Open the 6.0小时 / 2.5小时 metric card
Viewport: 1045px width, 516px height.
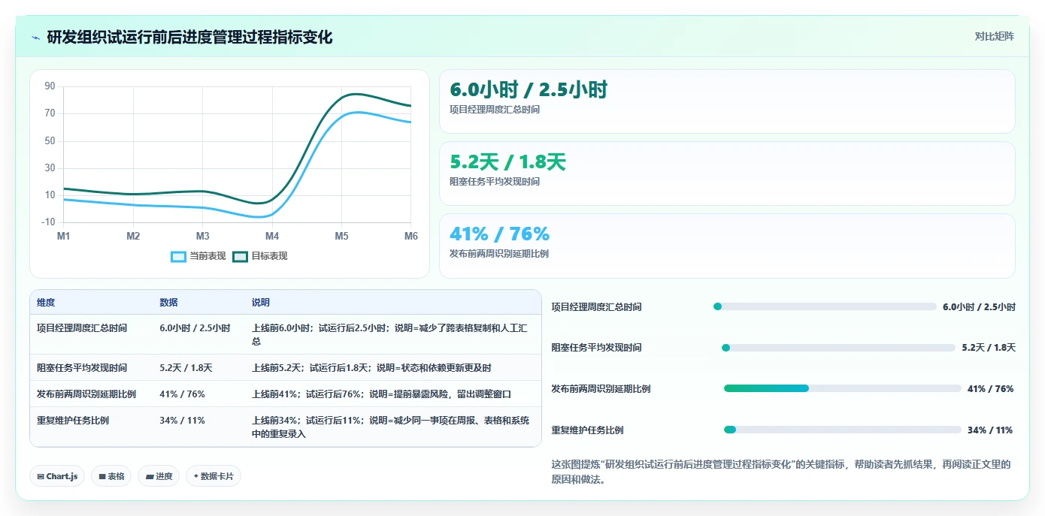point(727,101)
